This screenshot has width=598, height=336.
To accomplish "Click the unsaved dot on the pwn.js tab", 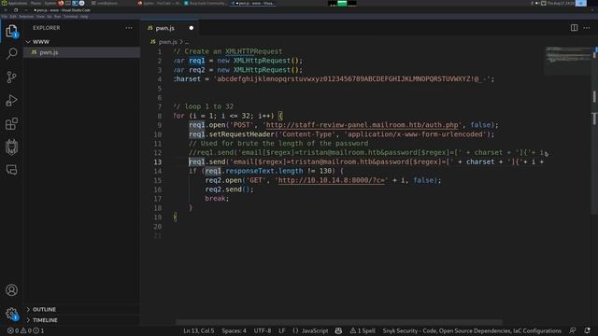I will (191, 28).
